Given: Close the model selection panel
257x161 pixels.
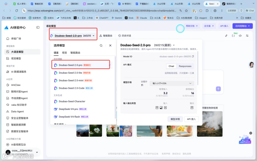Looking at the screenshot, I should coord(110,46).
